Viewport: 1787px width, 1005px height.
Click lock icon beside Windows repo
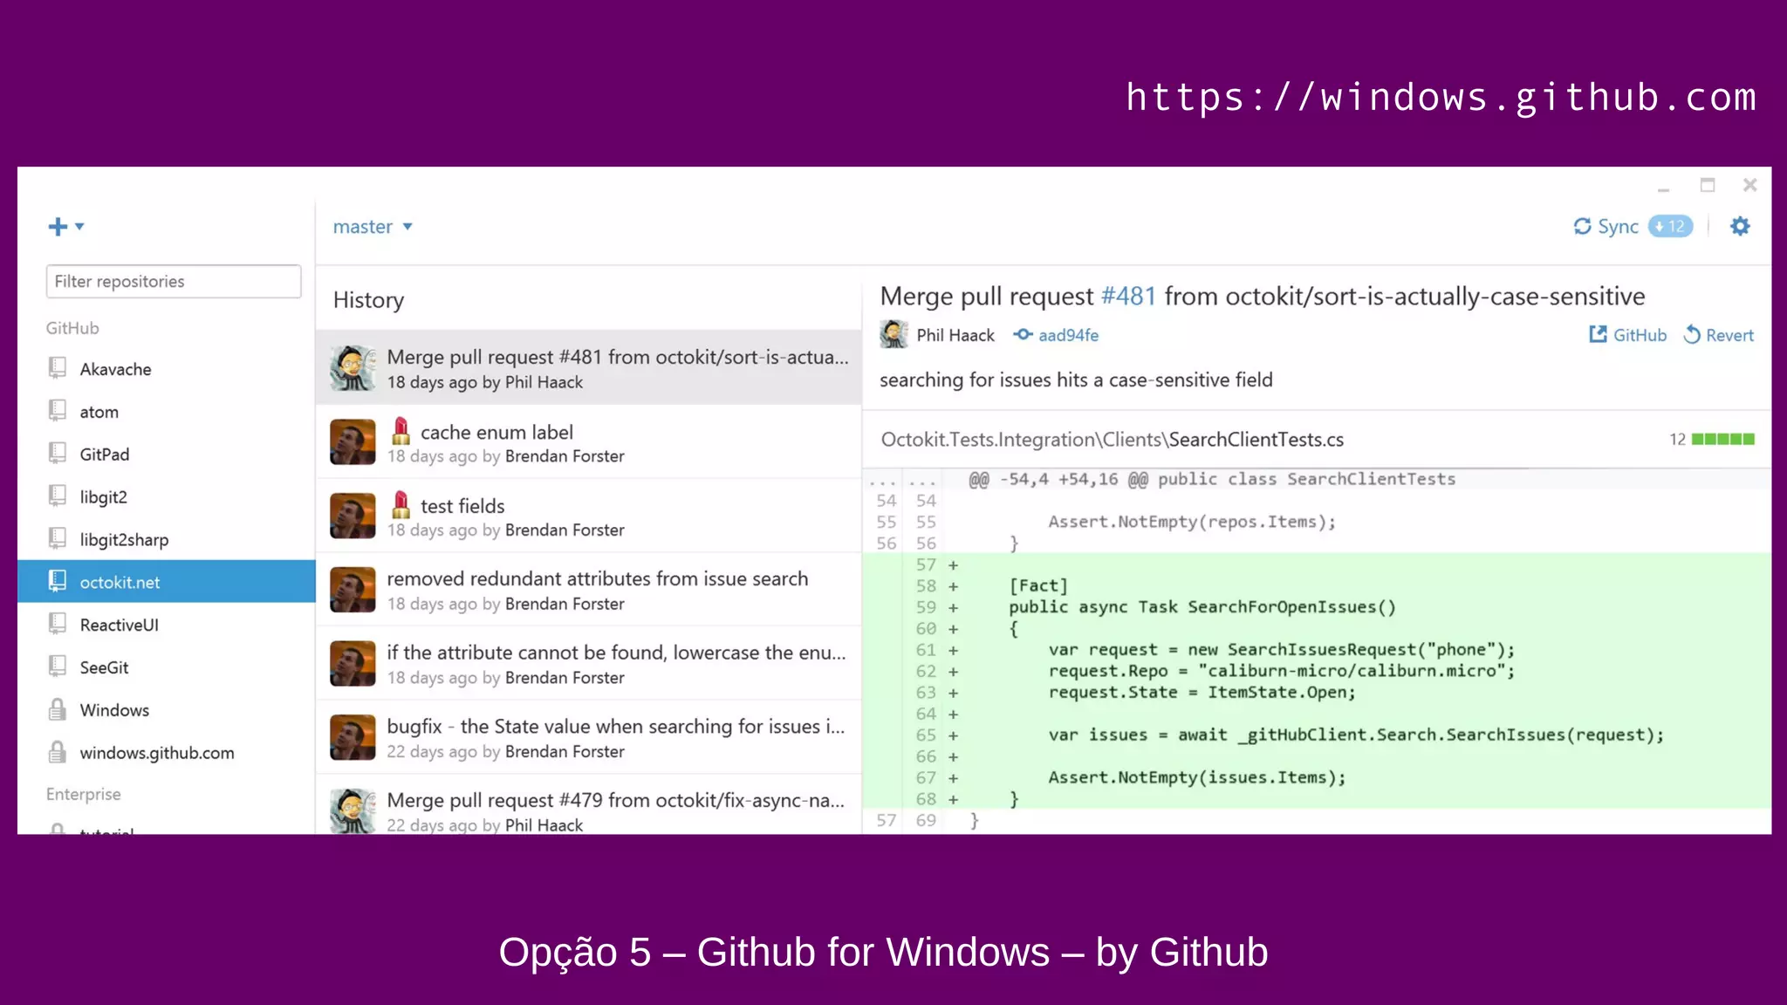click(x=58, y=709)
